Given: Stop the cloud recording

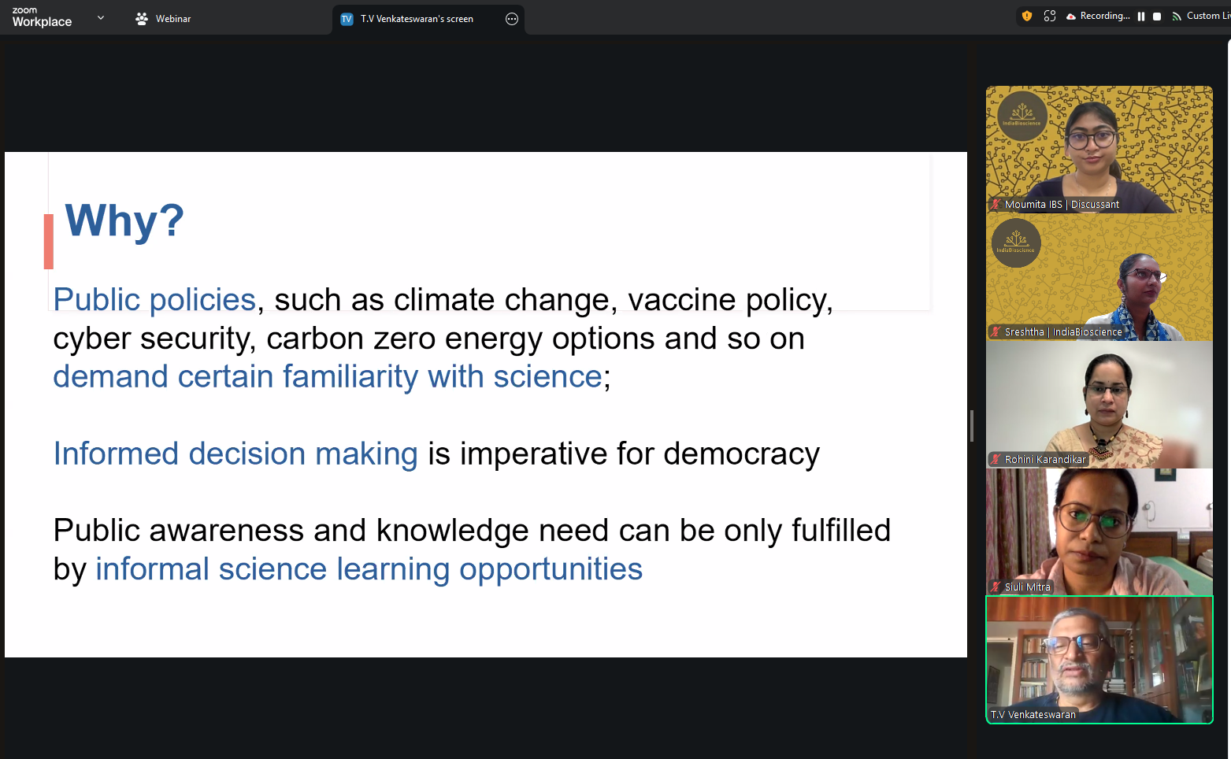Looking at the screenshot, I should pos(1157,17).
